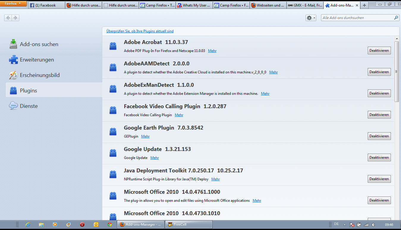This screenshot has width=401, height=230.
Task: Disable the Google Earth Plugin
Action: [379, 136]
